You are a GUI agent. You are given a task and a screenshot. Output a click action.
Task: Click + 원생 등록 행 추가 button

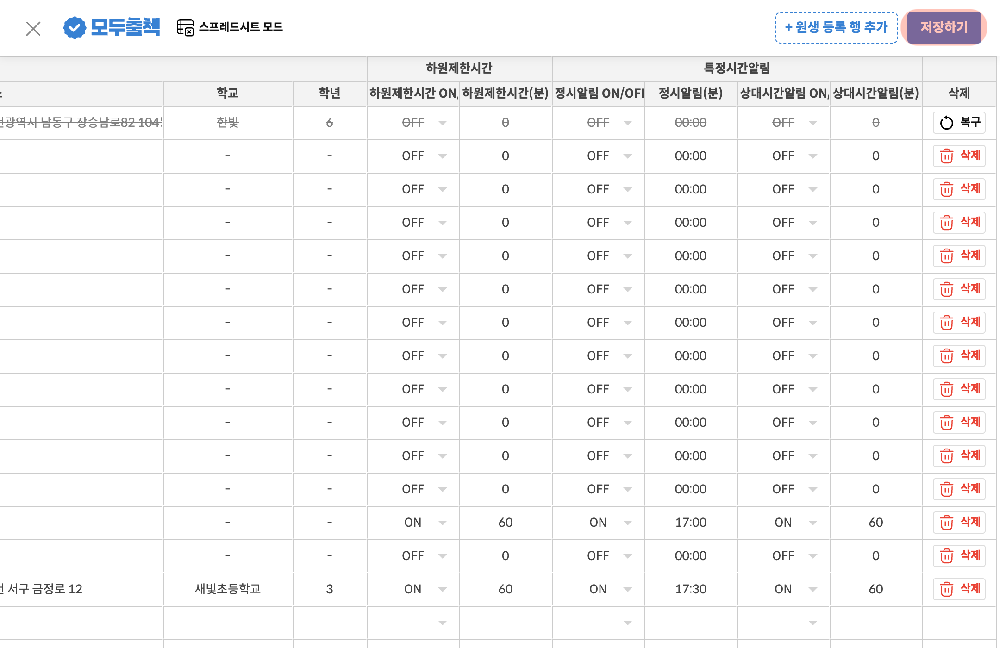pos(836,27)
